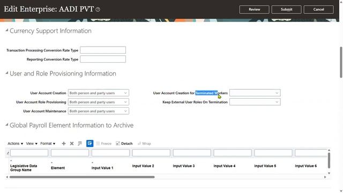Toggle the highlighted blue table toolbar icon
This screenshot has height=193, width=343.
(90, 144)
